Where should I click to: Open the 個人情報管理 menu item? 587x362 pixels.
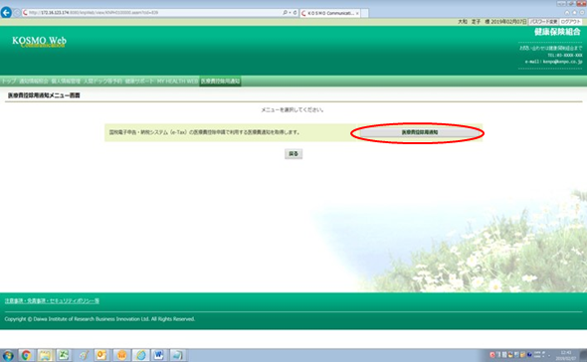pyautogui.click(x=66, y=82)
